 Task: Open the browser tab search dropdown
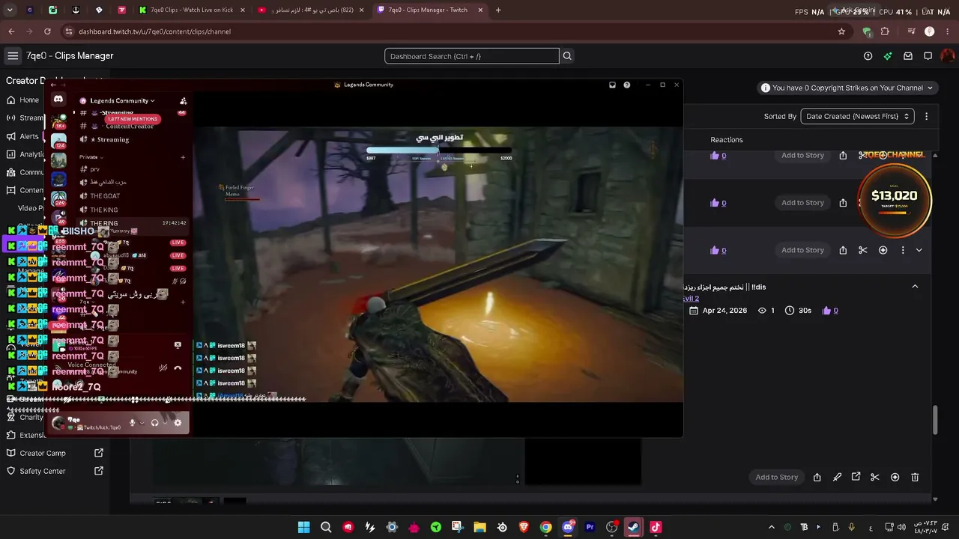(10, 10)
